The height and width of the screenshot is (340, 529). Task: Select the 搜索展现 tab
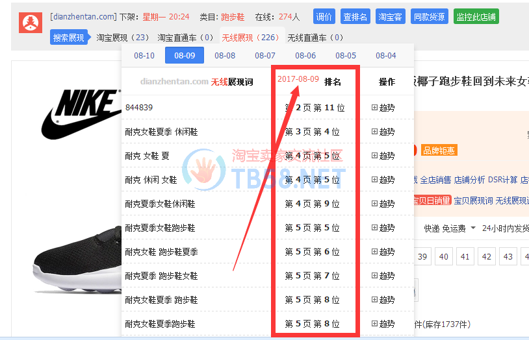pyautogui.click(x=69, y=38)
